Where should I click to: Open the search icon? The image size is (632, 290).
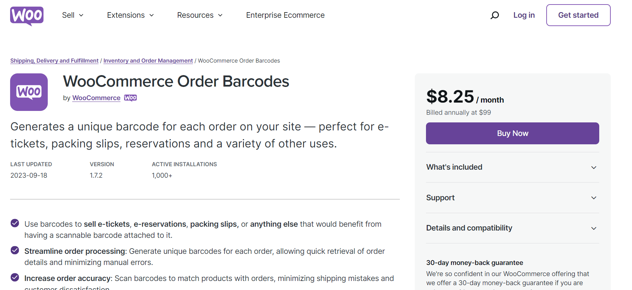(x=494, y=15)
